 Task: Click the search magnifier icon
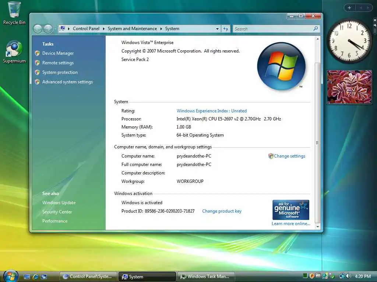click(316, 29)
